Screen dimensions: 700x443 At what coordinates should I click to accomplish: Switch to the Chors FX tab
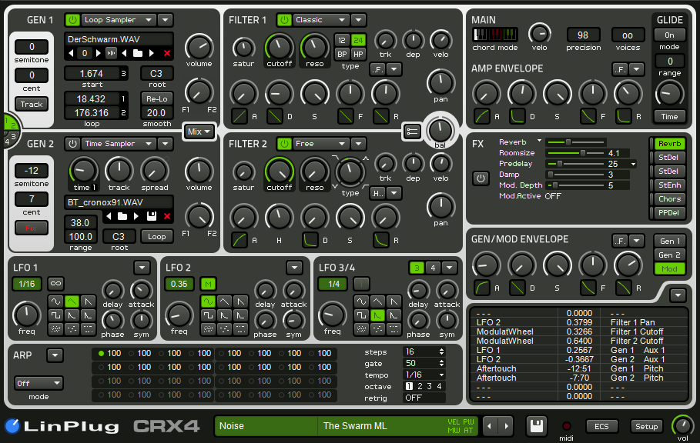[x=669, y=199]
